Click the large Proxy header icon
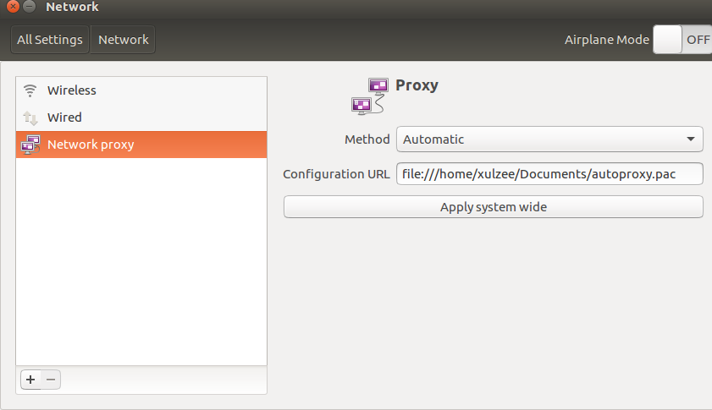The height and width of the screenshot is (410, 712). pos(370,95)
